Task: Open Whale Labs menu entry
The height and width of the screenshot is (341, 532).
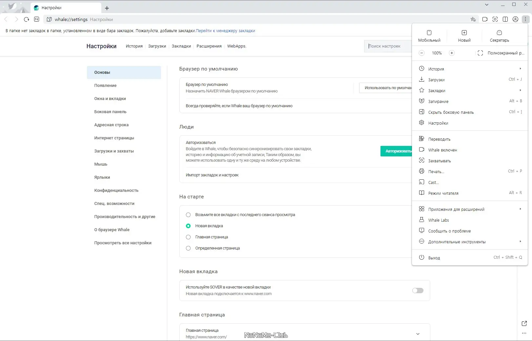Action: tap(439, 220)
